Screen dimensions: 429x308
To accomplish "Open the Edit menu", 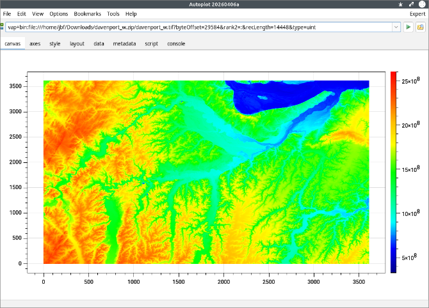I will coord(22,13).
